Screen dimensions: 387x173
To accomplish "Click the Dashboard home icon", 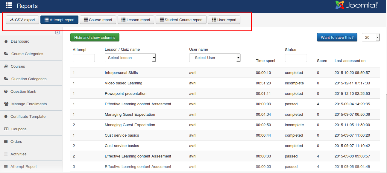I will (x=6, y=41).
